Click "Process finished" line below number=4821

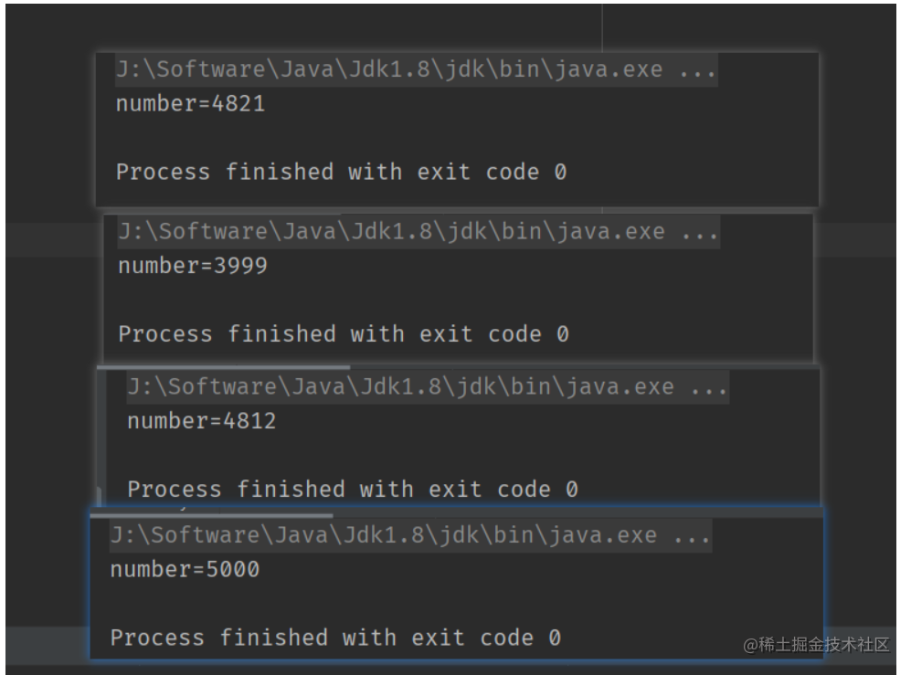341,173
